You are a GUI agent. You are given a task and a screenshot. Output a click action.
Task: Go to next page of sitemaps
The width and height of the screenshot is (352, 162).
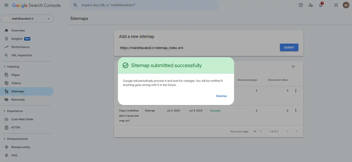tap(297, 131)
